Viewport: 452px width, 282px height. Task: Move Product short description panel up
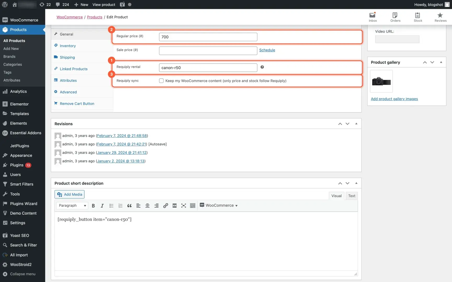point(340,183)
